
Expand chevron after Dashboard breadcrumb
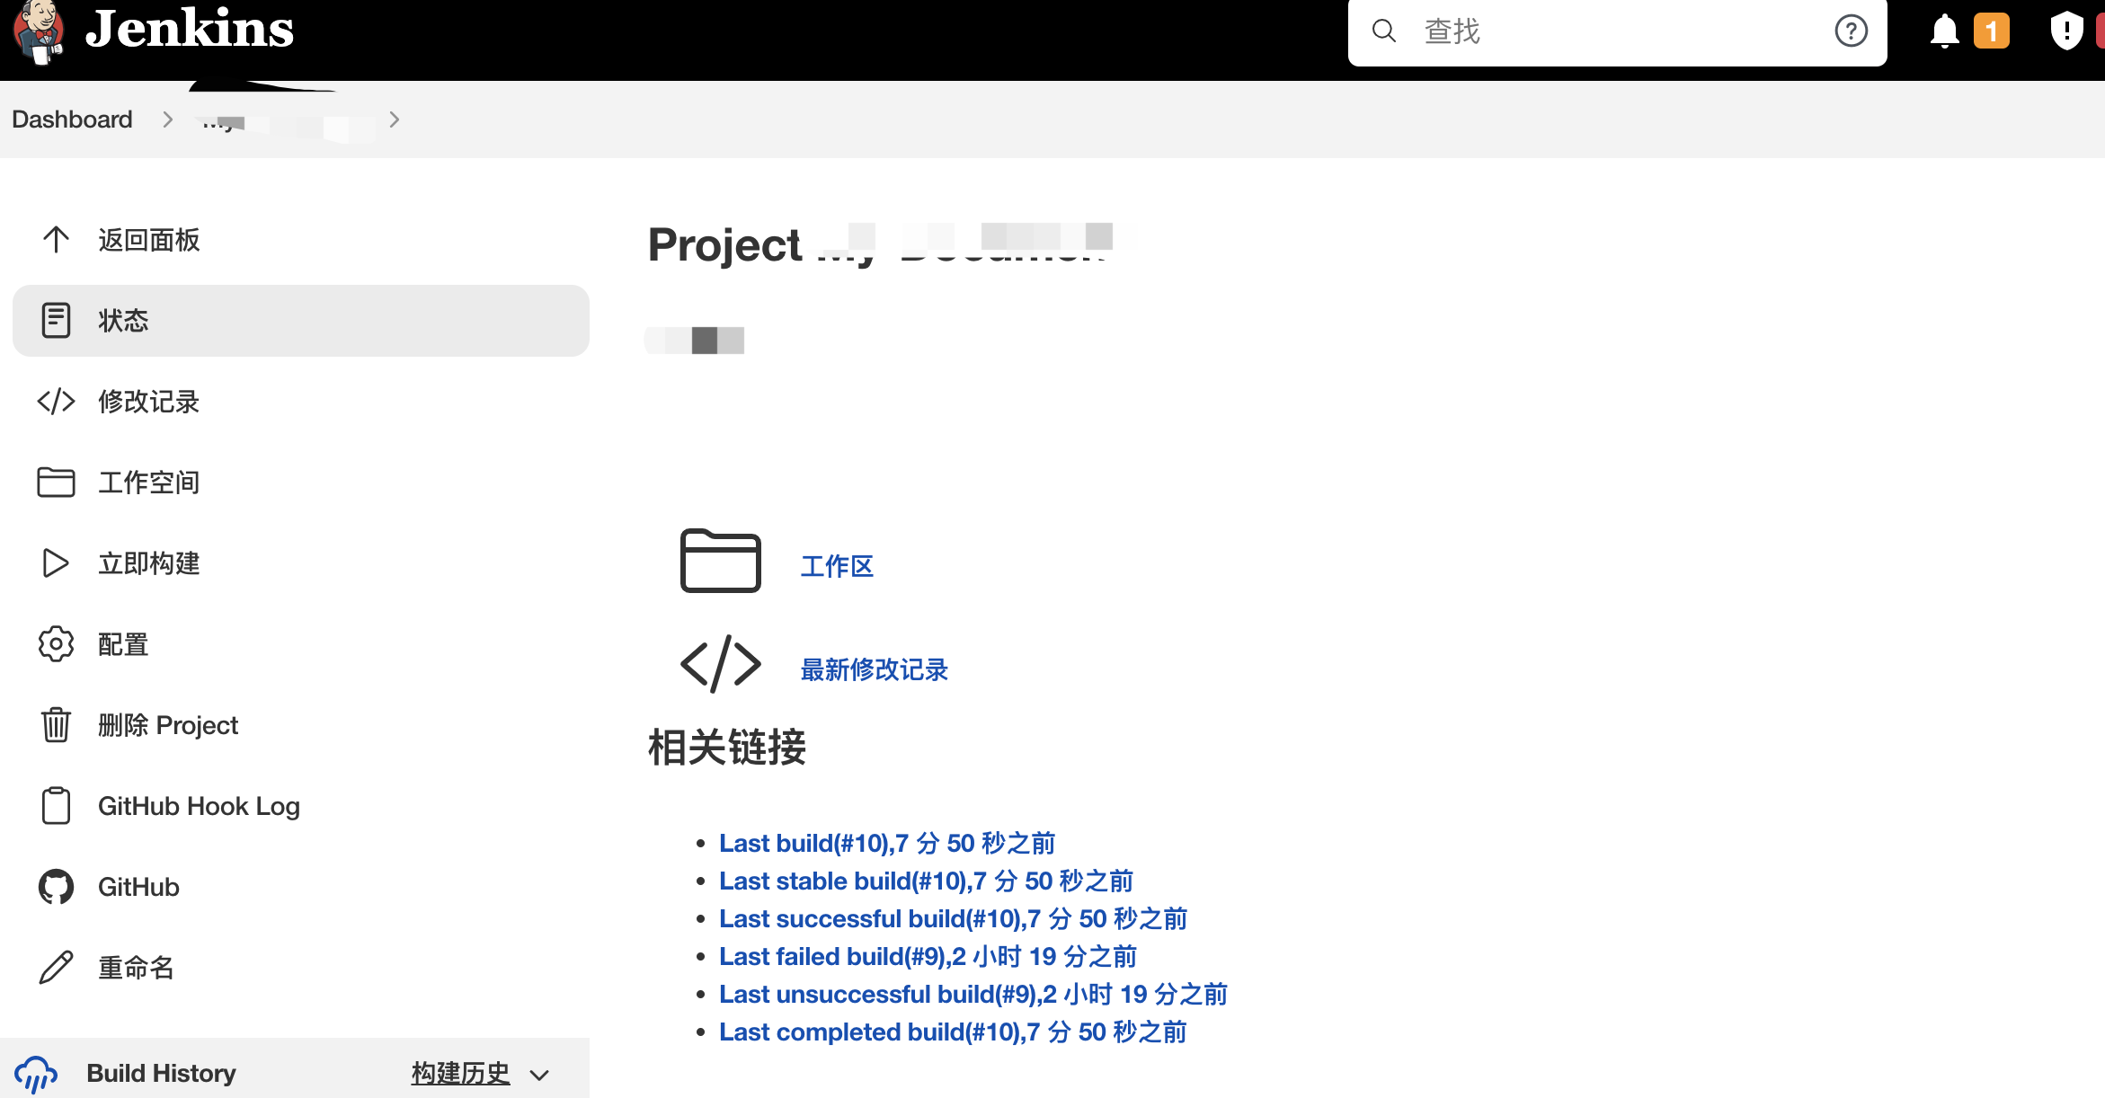pos(168,120)
